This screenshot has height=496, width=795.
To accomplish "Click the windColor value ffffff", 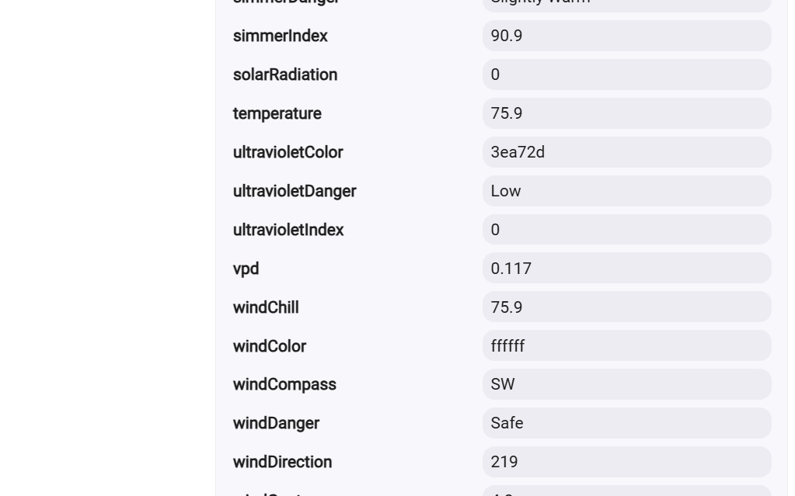I will pos(626,345).
